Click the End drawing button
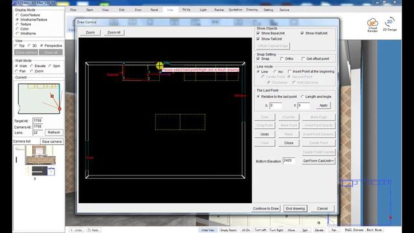 tap(295, 208)
